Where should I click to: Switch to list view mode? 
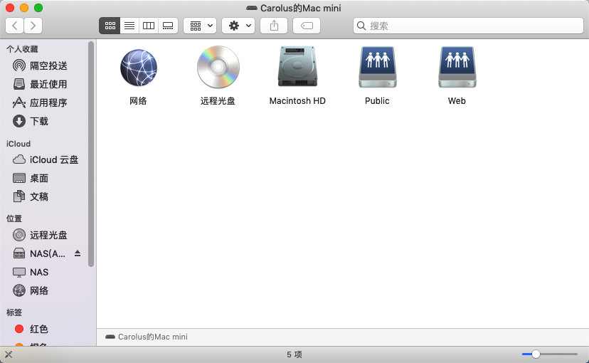129,26
